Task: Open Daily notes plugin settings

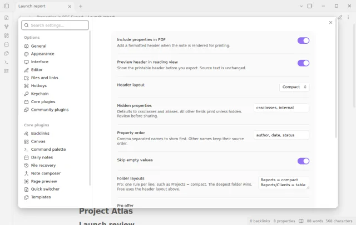Action: [x=38, y=157]
